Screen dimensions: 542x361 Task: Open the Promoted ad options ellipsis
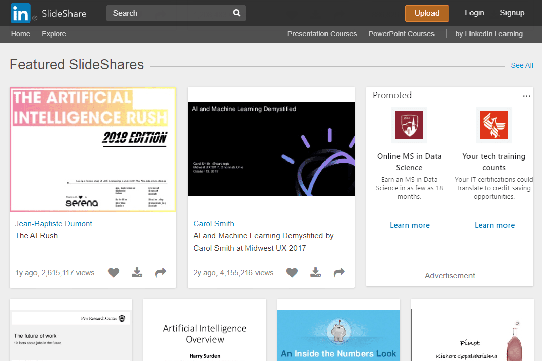click(526, 96)
